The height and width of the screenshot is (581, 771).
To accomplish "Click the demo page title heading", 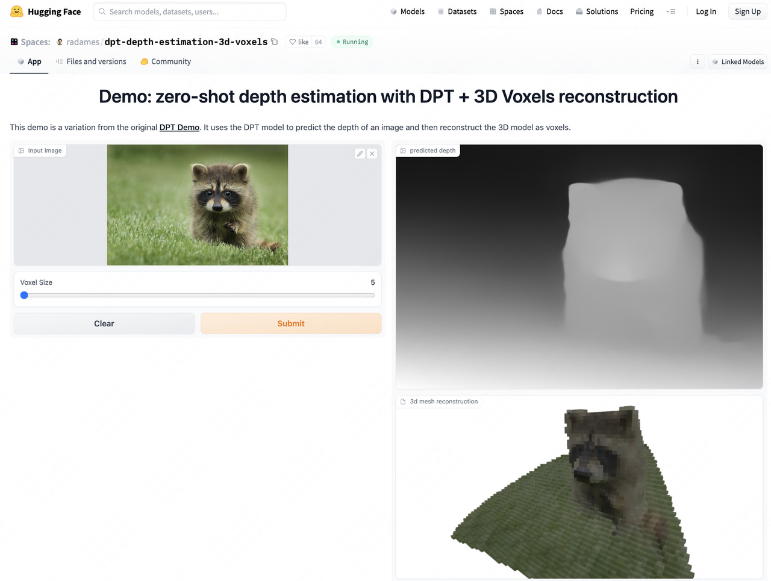I will (x=389, y=96).
